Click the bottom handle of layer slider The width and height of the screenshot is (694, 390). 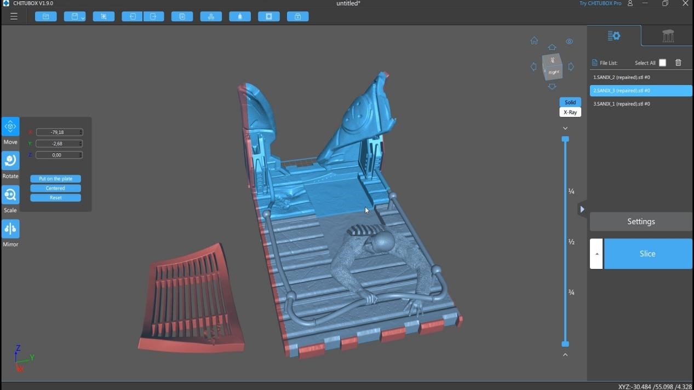tap(565, 344)
